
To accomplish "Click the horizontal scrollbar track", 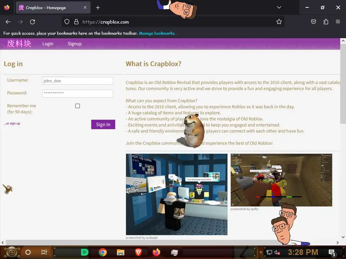I will pos(170,242).
